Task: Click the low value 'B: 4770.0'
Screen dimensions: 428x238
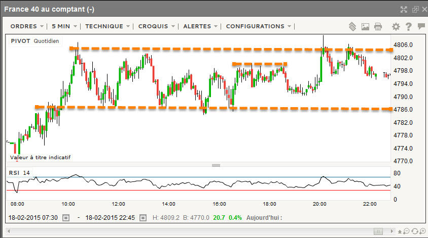Action: (x=196, y=218)
